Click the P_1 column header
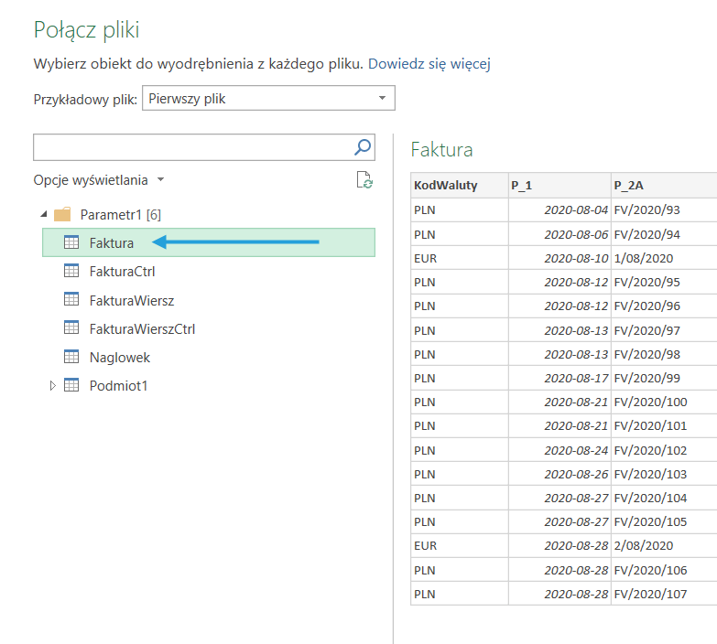 point(559,186)
